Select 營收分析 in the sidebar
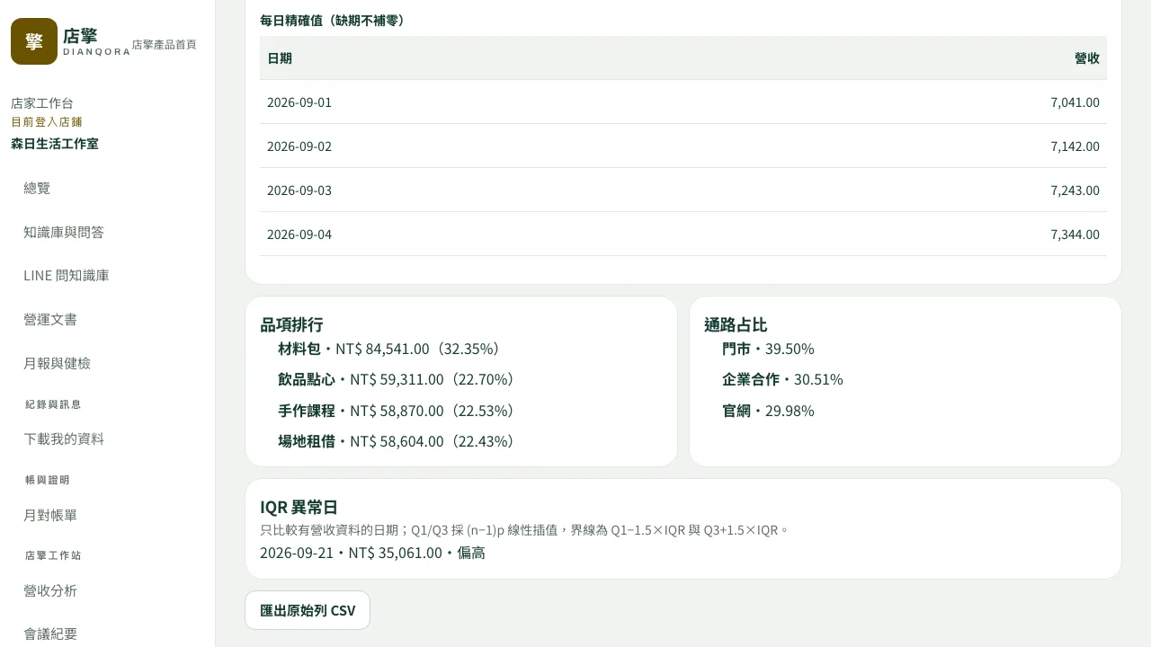This screenshot has width=1151, height=647. [x=50, y=590]
